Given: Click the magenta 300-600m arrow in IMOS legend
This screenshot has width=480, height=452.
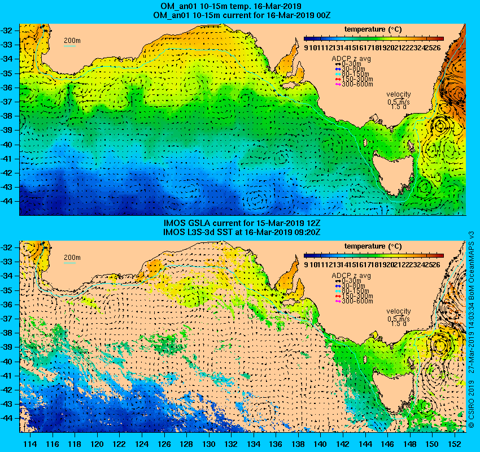Looking at the screenshot, I should pyautogui.click(x=338, y=301).
